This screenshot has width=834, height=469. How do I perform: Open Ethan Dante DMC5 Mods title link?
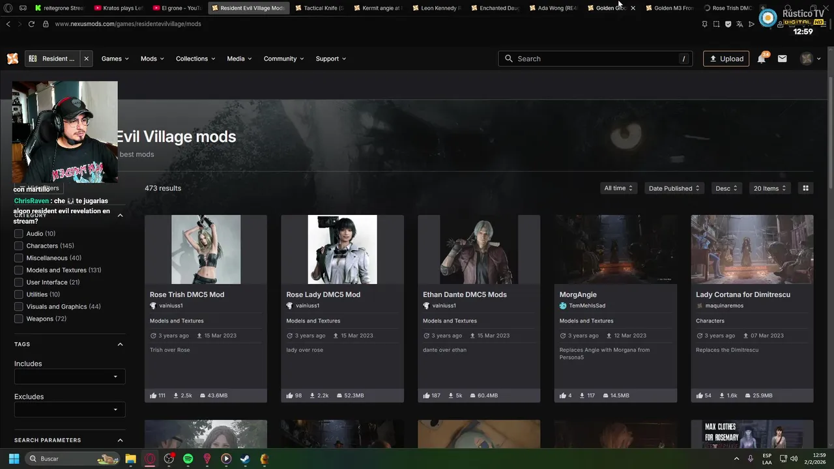[465, 294]
